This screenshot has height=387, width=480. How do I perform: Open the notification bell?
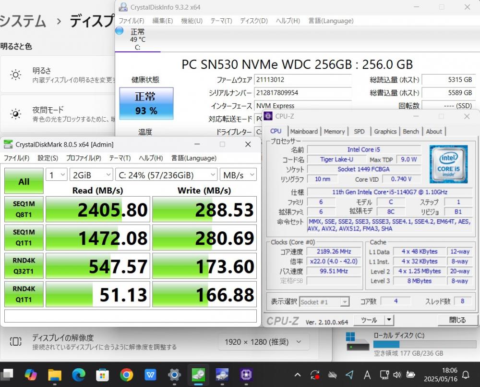coord(466,375)
